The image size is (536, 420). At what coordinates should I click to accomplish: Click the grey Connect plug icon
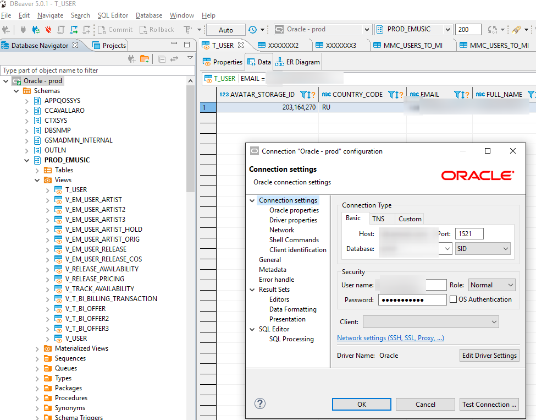click(23, 30)
